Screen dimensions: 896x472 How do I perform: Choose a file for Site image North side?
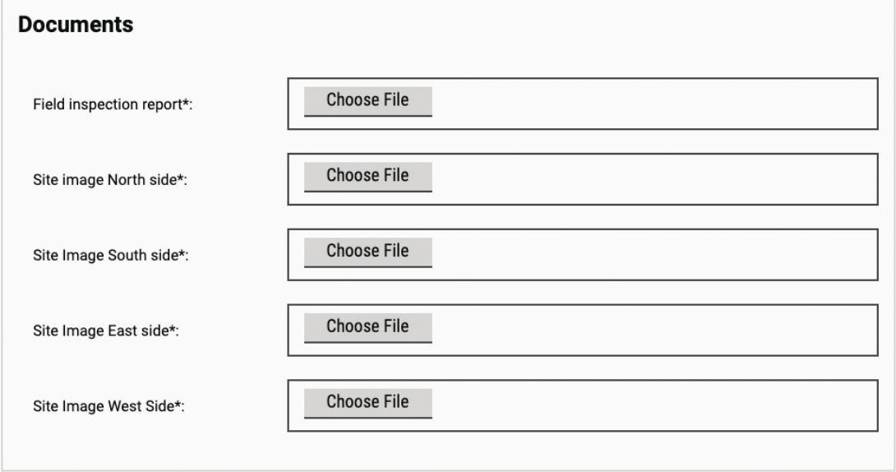(x=367, y=176)
